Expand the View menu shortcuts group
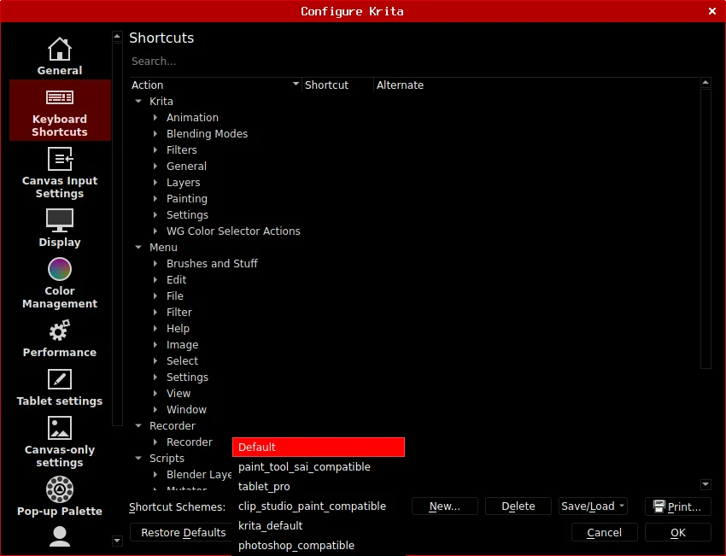 coord(155,393)
